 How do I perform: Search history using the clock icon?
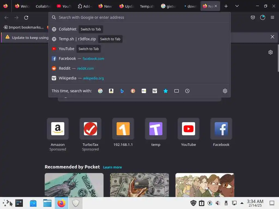click(x=187, y=91)
